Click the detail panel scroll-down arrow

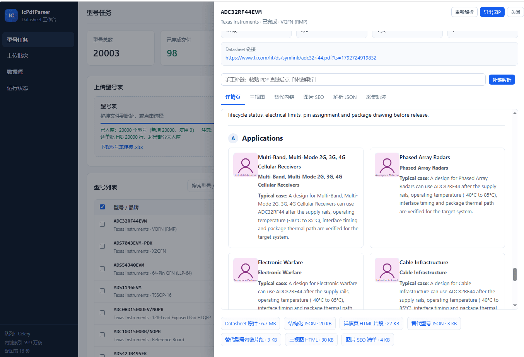pyautogui.click(x=515, y=305)
